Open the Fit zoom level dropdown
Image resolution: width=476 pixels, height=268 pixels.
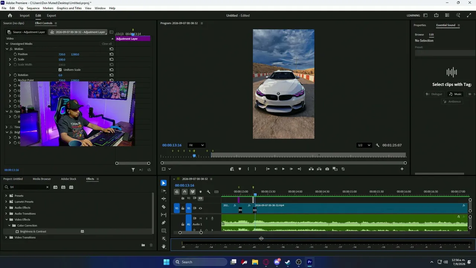click(196, 145)
